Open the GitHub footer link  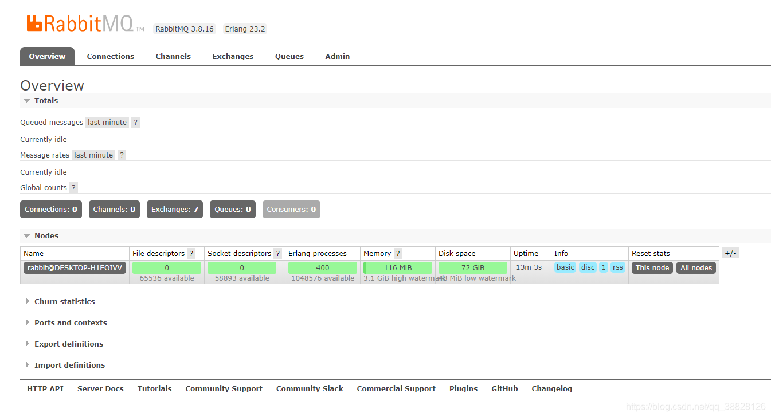point(504,388)
